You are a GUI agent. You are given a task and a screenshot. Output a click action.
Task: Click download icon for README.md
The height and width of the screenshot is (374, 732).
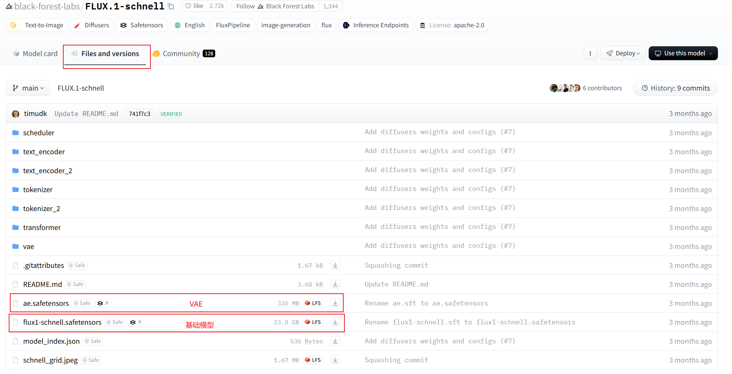click(x=335, y=284)
